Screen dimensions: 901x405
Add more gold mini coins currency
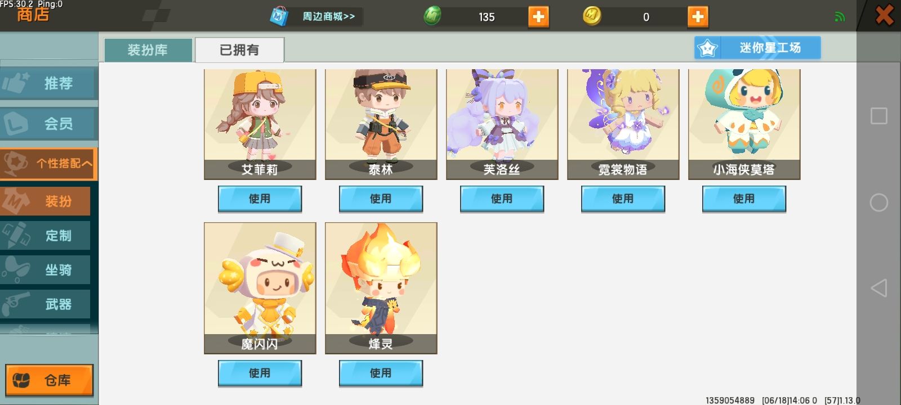click(698, 17)
